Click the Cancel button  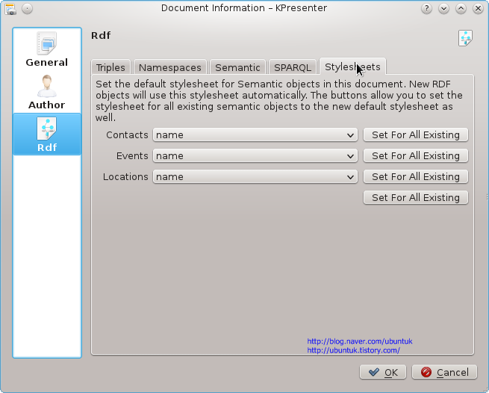445,372
